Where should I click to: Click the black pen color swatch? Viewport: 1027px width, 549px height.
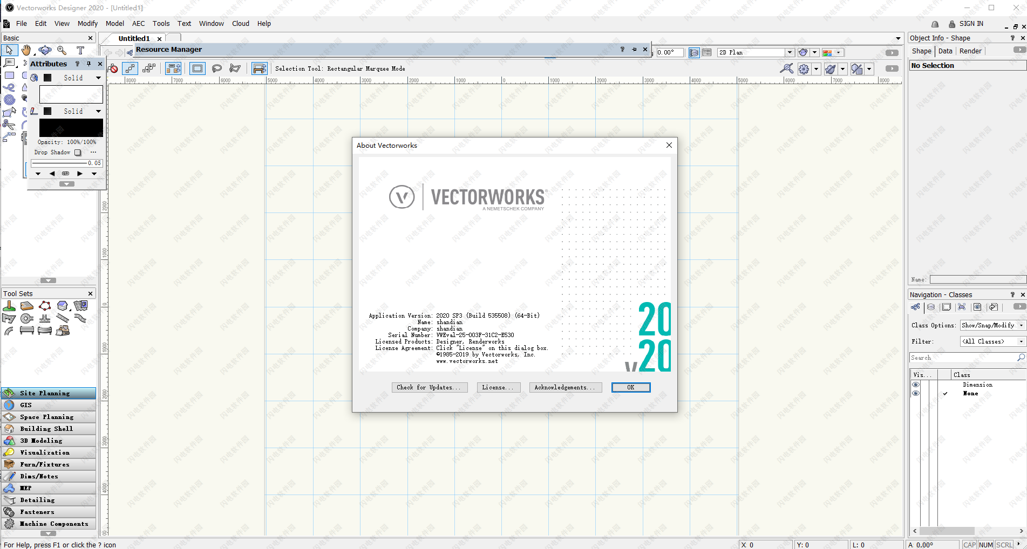(71, 128)
